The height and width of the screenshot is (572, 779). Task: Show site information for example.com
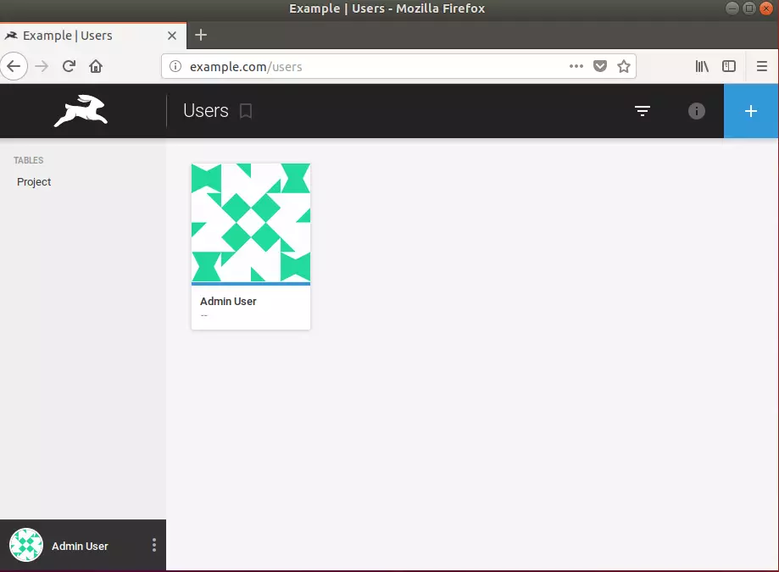pos(175,66)
